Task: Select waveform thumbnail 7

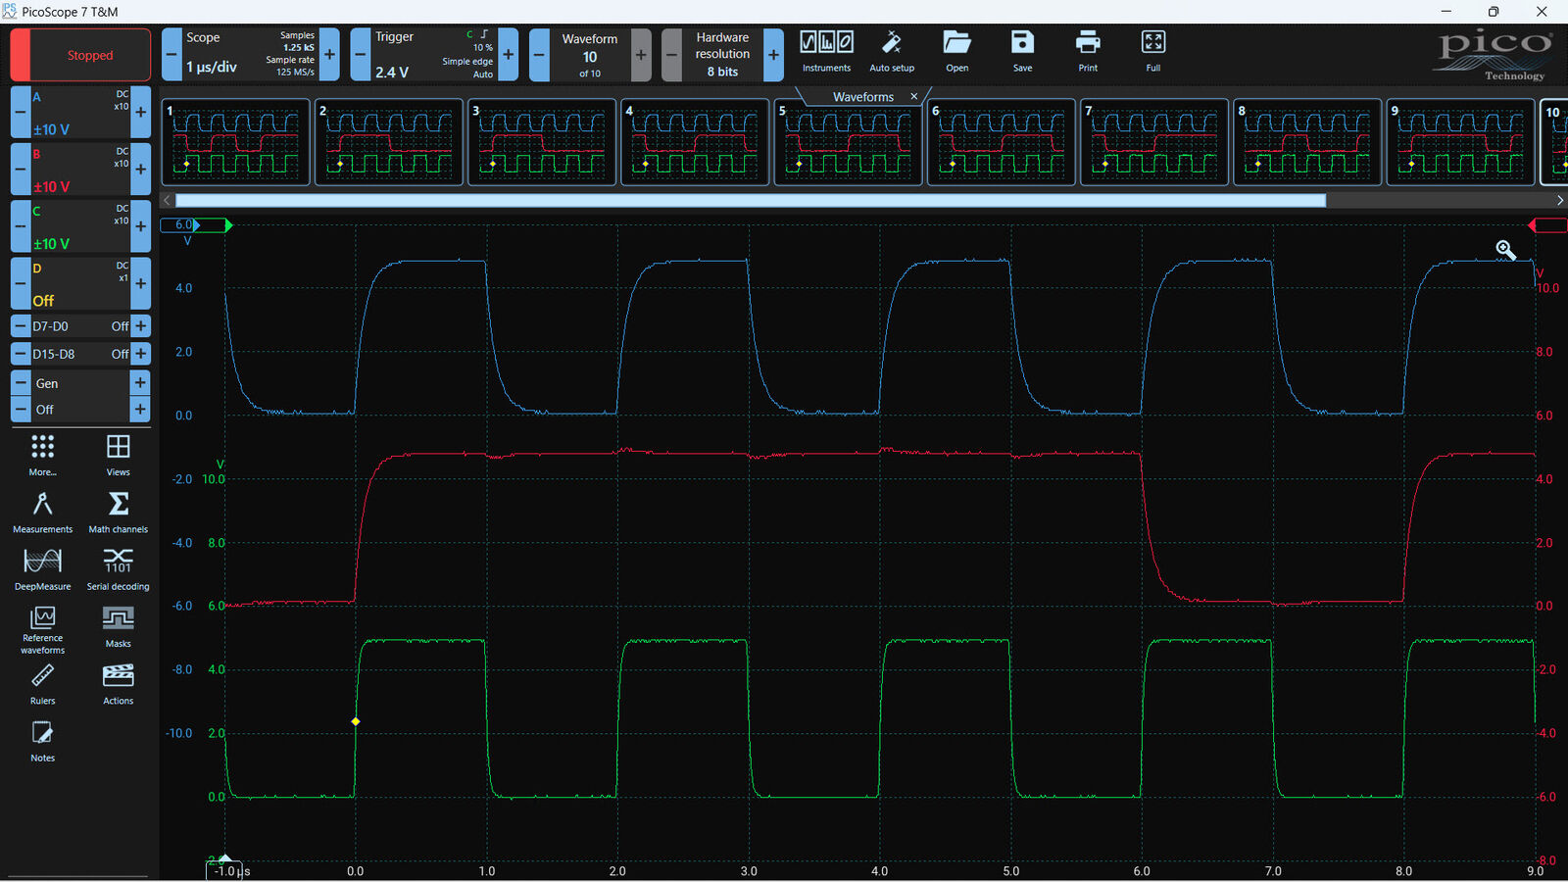Action: (1154, 142)
